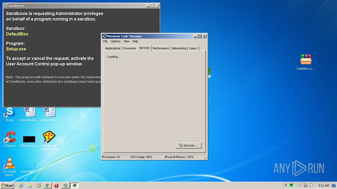Click the Task Manager title bar icon
The height and width of the screenshot is (189, 337).
point(105,36)
